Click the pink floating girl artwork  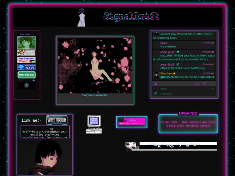[95, 66]
